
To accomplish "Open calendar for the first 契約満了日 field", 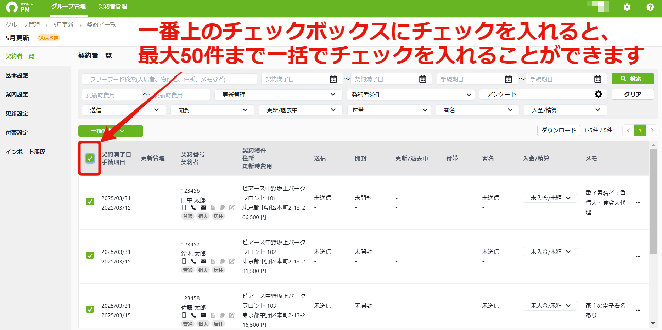I will click(333, 79).
